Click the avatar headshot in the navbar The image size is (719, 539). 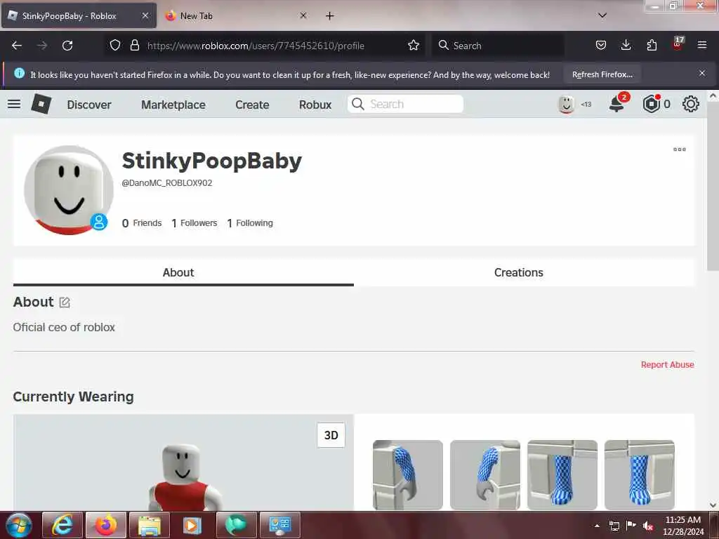tap(566, 105)
